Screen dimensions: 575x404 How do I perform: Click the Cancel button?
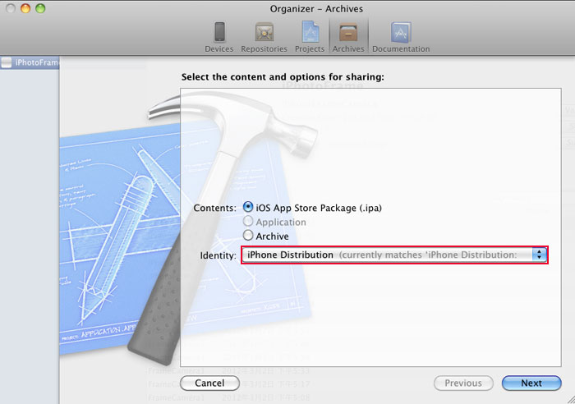(209, 383)
